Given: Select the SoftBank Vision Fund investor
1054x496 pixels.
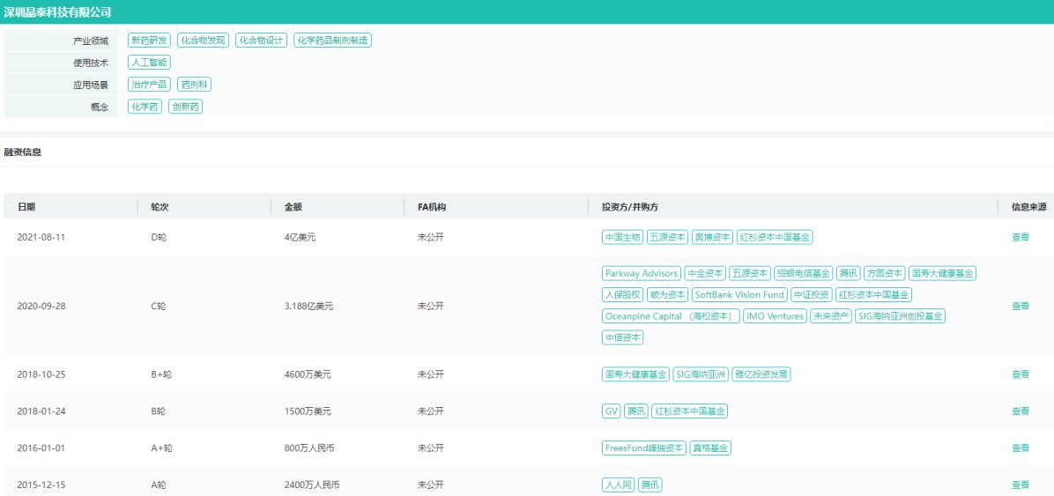Looking at the screenshot, I should pyautogui.click(x=739, y=295).
